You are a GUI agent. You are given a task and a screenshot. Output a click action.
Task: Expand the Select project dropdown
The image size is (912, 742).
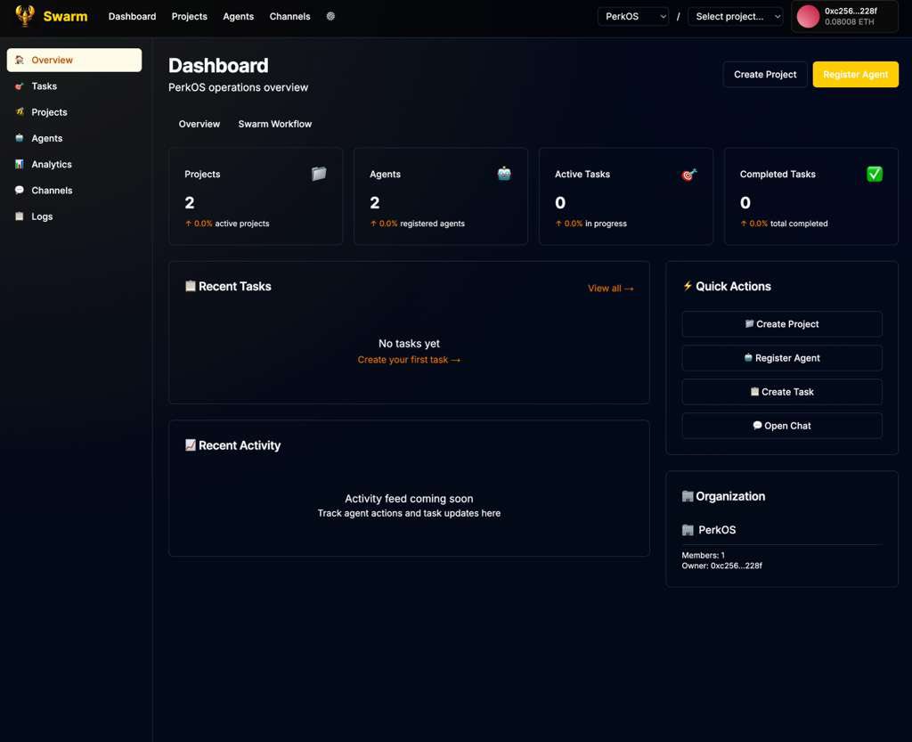tap(735, 16)
